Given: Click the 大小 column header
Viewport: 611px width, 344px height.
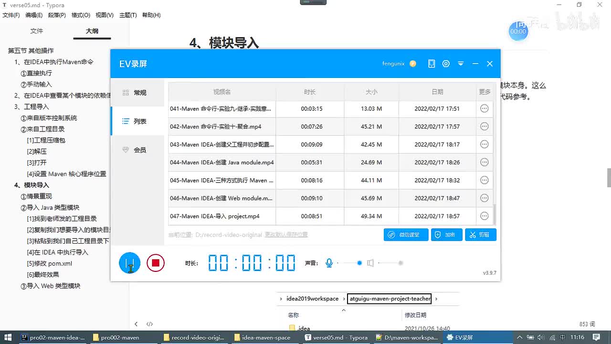Looking at the screenshot, I should click(x=371, y=92).
